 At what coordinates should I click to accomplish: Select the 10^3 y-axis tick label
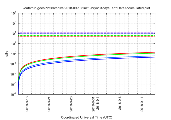(x=14, y=23)
